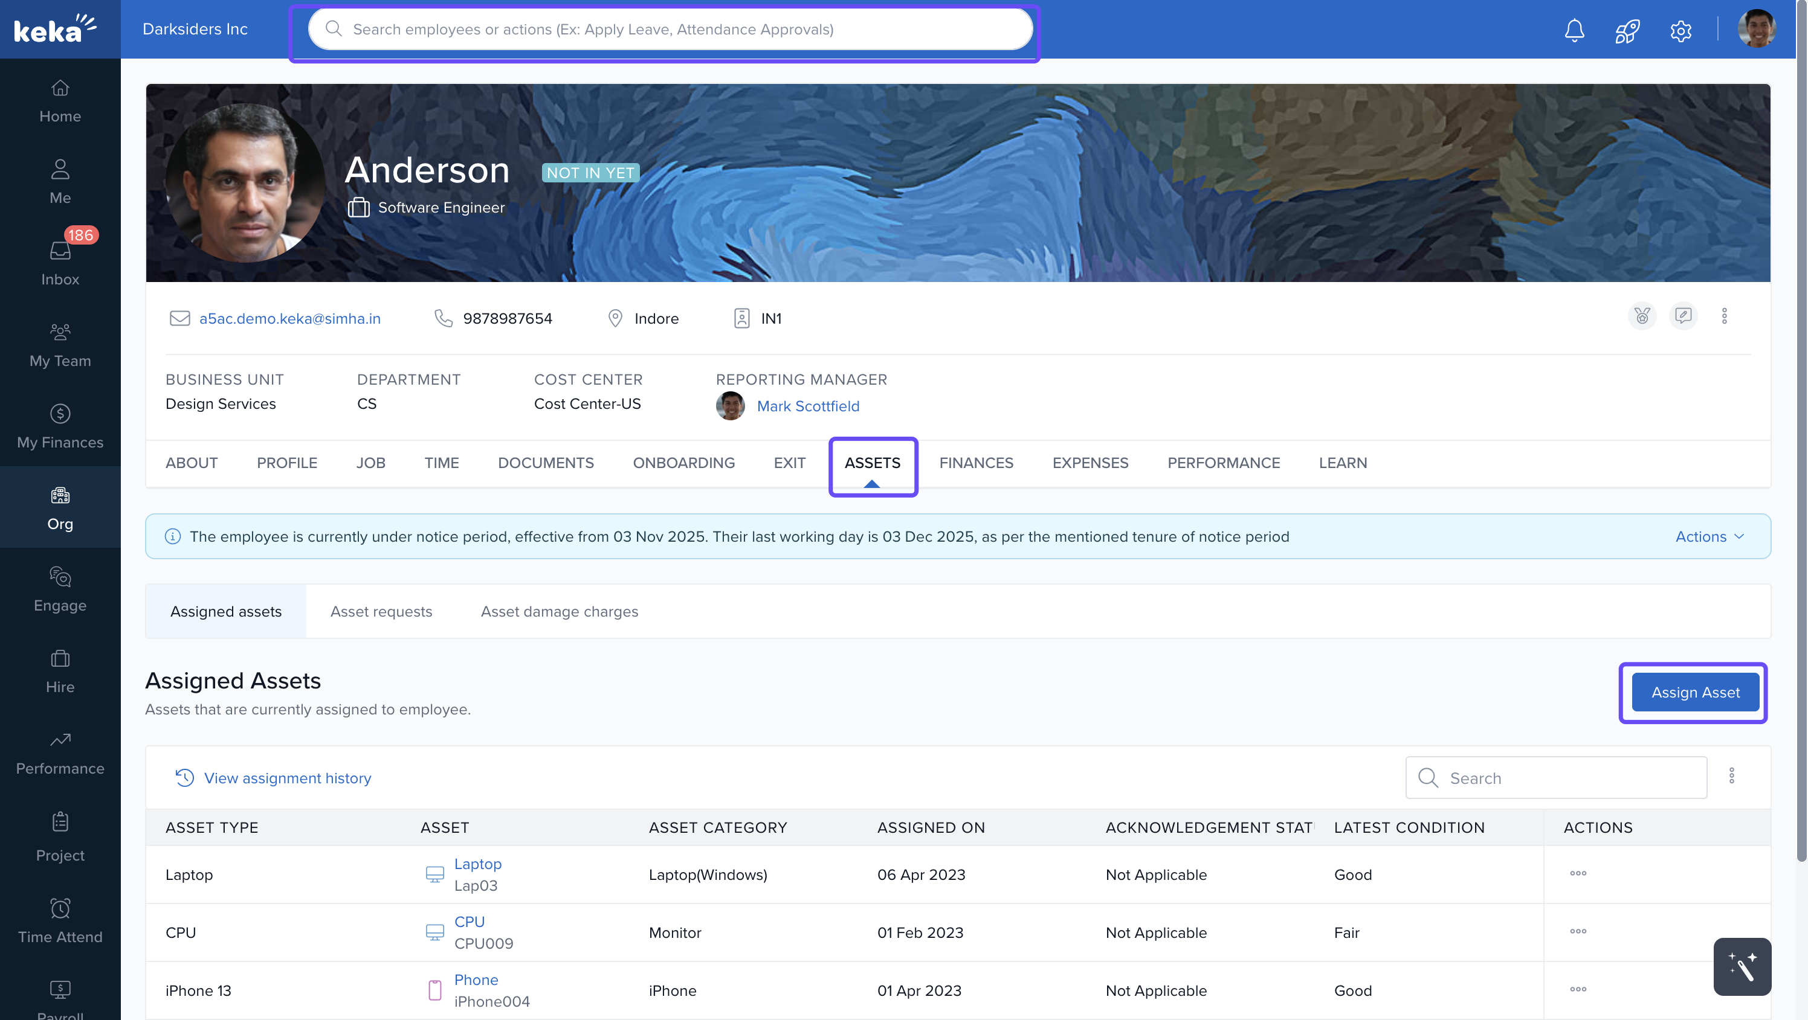Click the praise medal icon
The width and height of the screenshot is (1808, 1020).
(1642, 316)
